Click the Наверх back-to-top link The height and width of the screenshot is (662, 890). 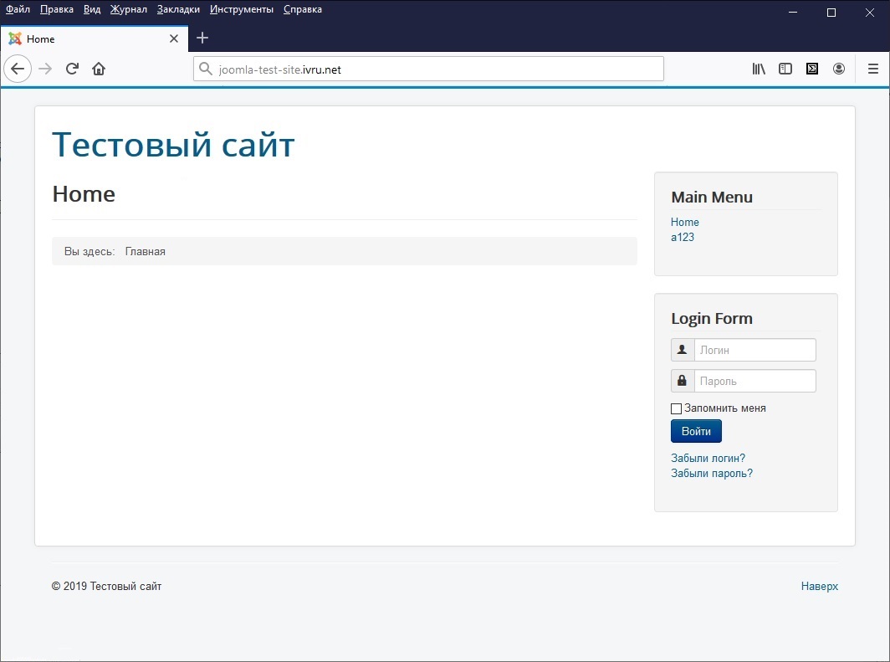[x=819, y=586]
